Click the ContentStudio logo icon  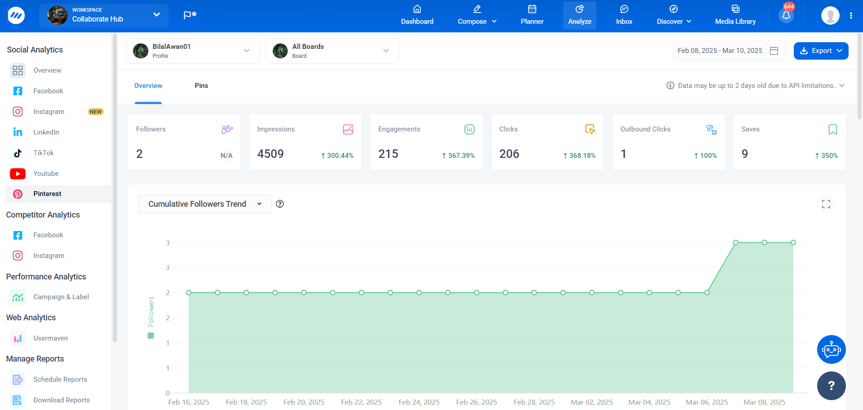coord(16,15)
